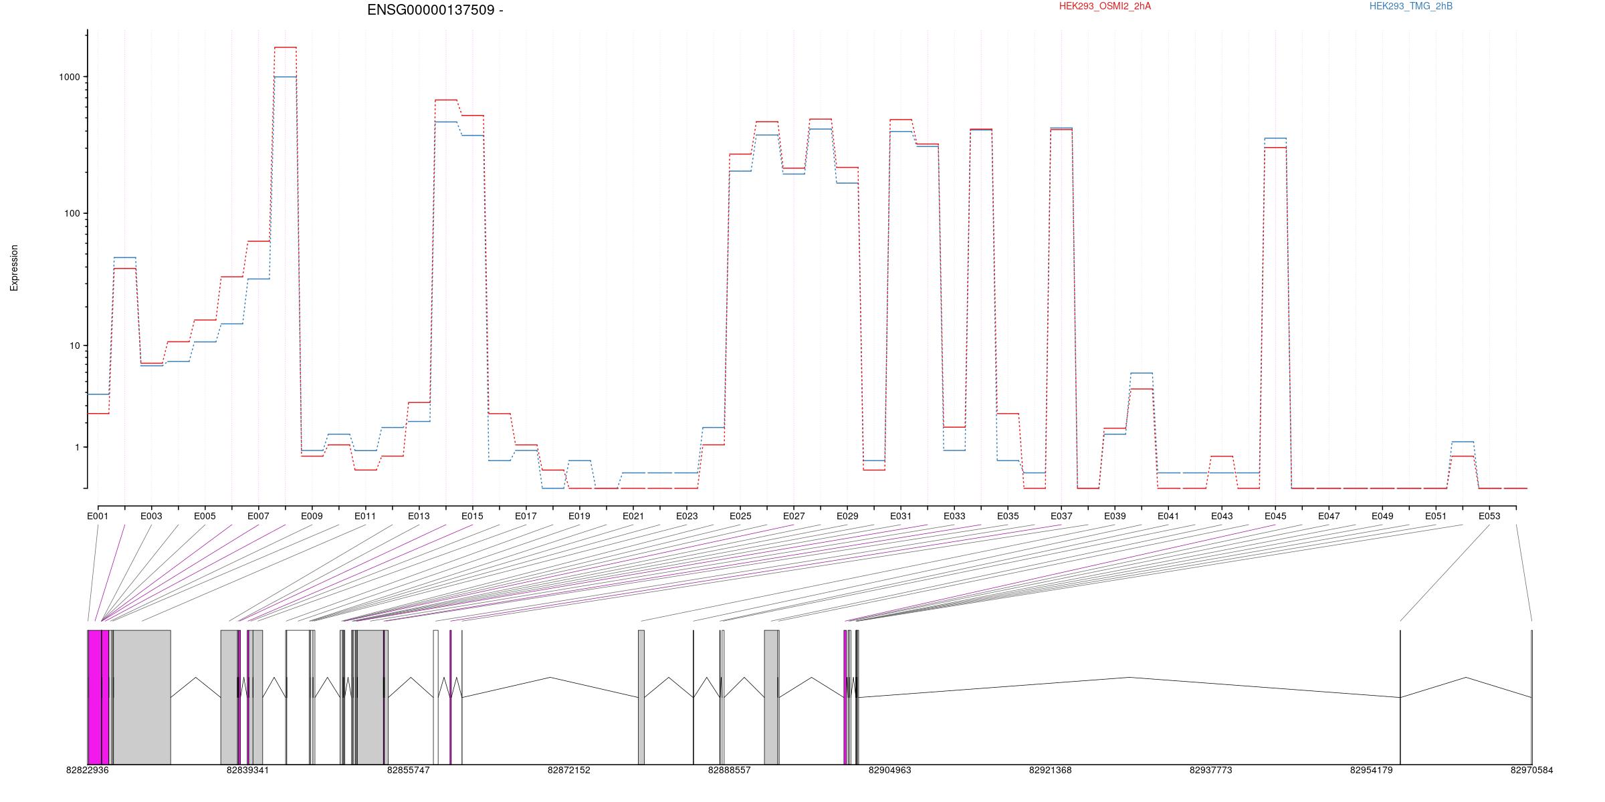Select exon label E009

pyautogui.click(x=312, y=516)
